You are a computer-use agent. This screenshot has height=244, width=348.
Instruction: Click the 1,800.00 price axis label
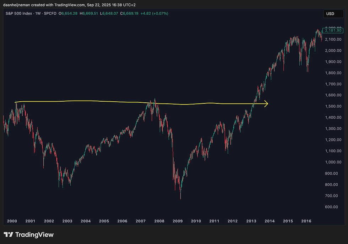coord(333,73)
